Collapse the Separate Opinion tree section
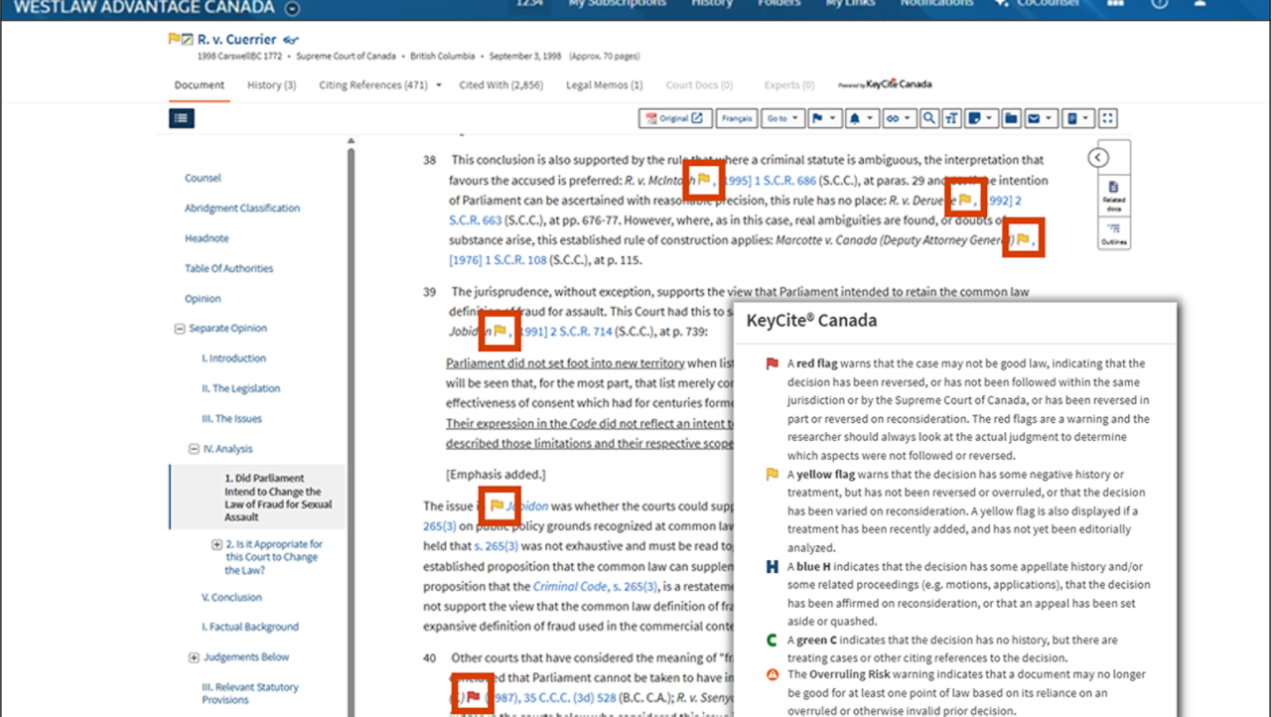 pyautogui.click(x=180, y=329)
